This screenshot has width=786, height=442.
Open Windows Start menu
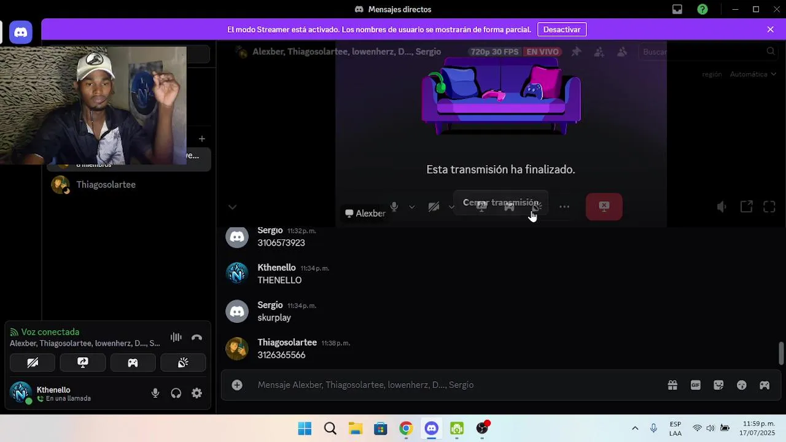pyautogui.click(x=305, y=428)
